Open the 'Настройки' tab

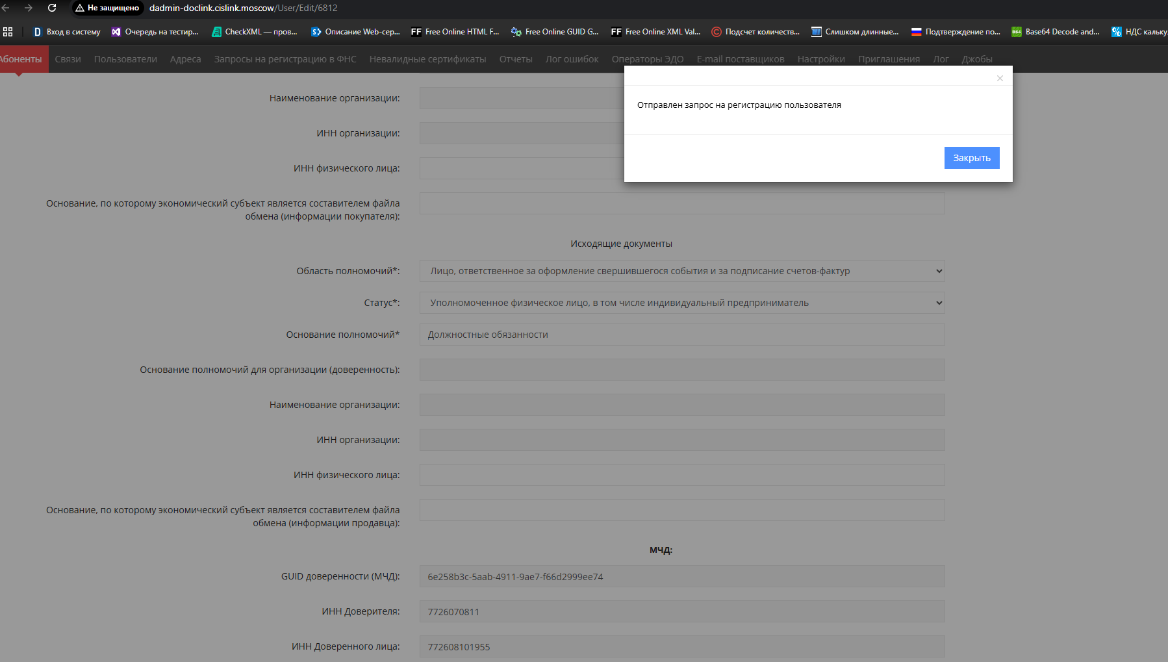821,59
